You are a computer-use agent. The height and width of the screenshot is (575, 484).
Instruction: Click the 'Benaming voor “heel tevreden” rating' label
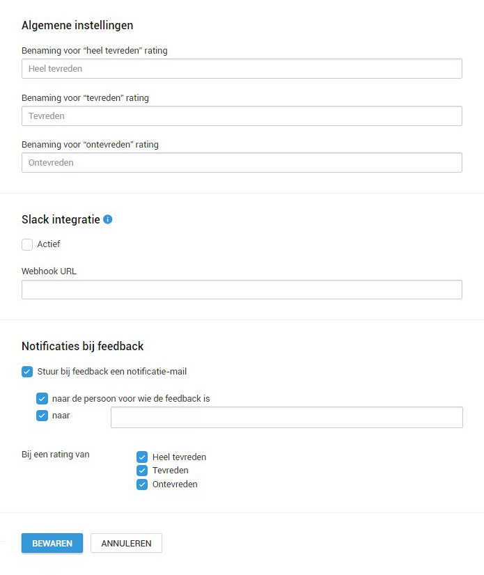[94, 51]
